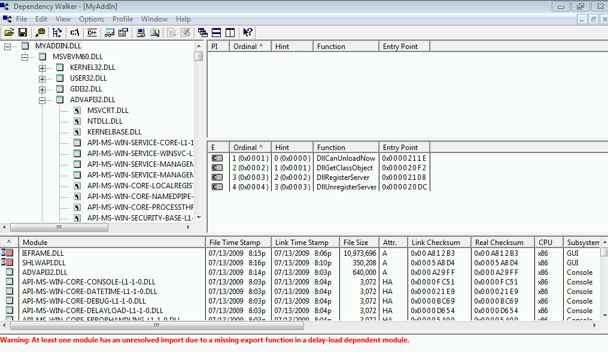This screenshot has height=352, width=608.
Task: Click the Cascade windows toolbar icon
Action: tap(202, 32)
